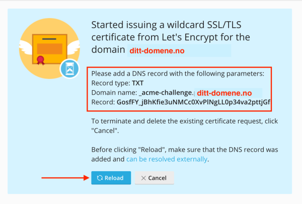Click the hourglass pending status icon
Screen dimensions: 302x204
click(69, 69)
